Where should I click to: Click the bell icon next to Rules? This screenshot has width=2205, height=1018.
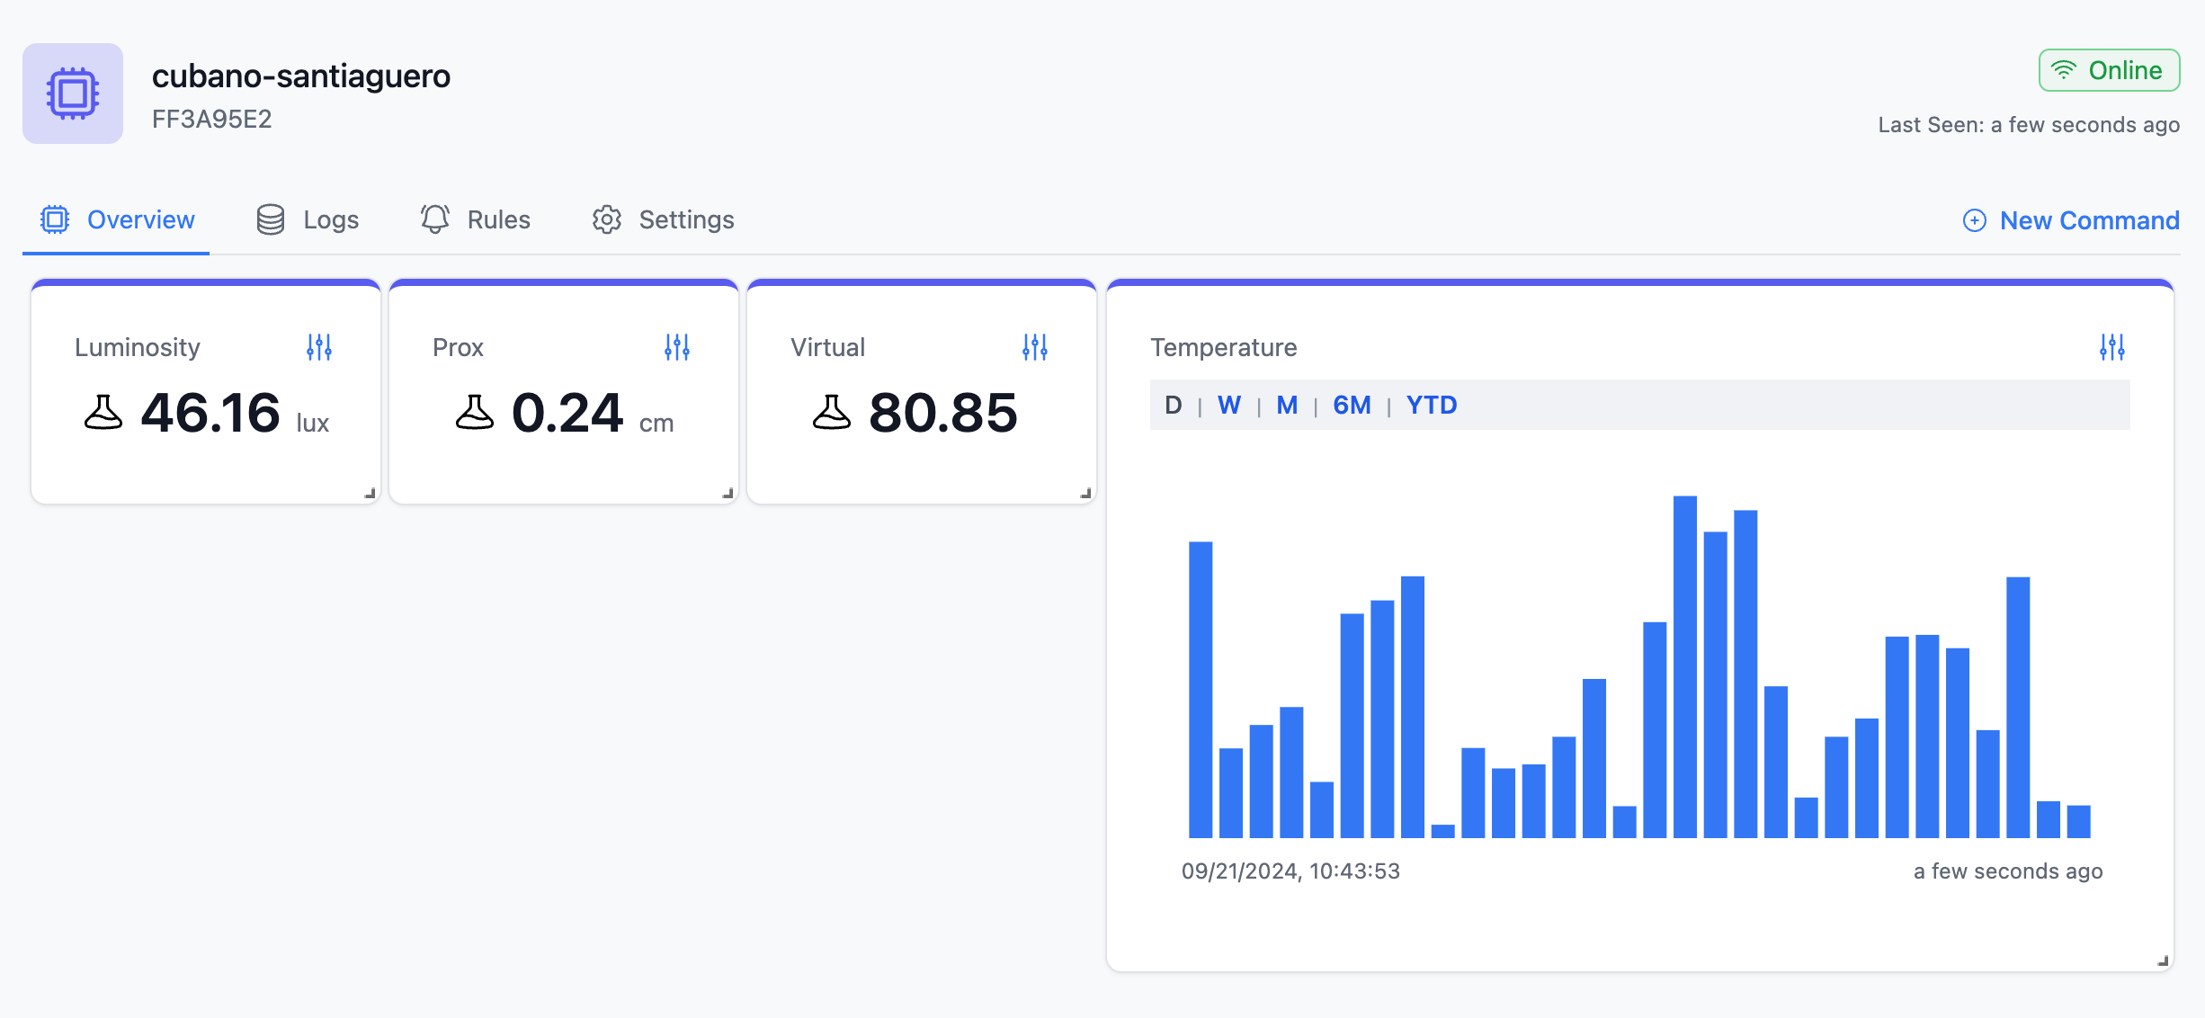coord(434,219)
